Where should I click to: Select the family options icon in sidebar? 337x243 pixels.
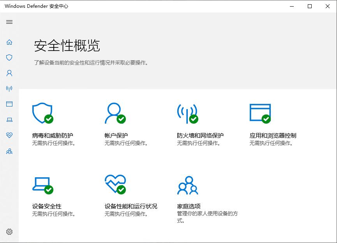pos(9,151)
